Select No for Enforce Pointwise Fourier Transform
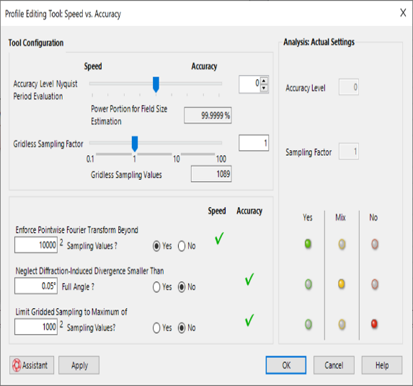The height and width of the screenshot is (386, 413). click(182, 246)
